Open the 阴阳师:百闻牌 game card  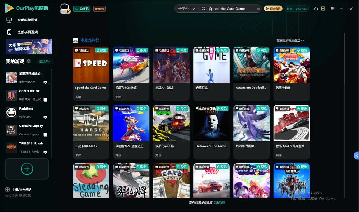click(251, 132)
